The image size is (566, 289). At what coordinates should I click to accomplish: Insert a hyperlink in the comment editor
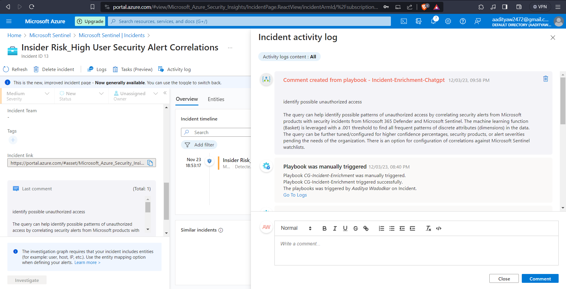(366, 228)
